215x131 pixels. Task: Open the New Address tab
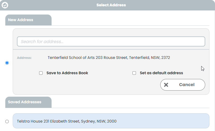[28, 20]
